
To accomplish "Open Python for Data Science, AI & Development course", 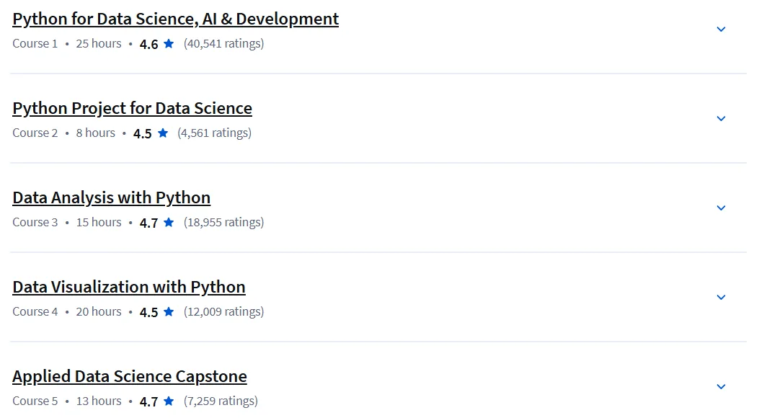I will coord(175,19).
